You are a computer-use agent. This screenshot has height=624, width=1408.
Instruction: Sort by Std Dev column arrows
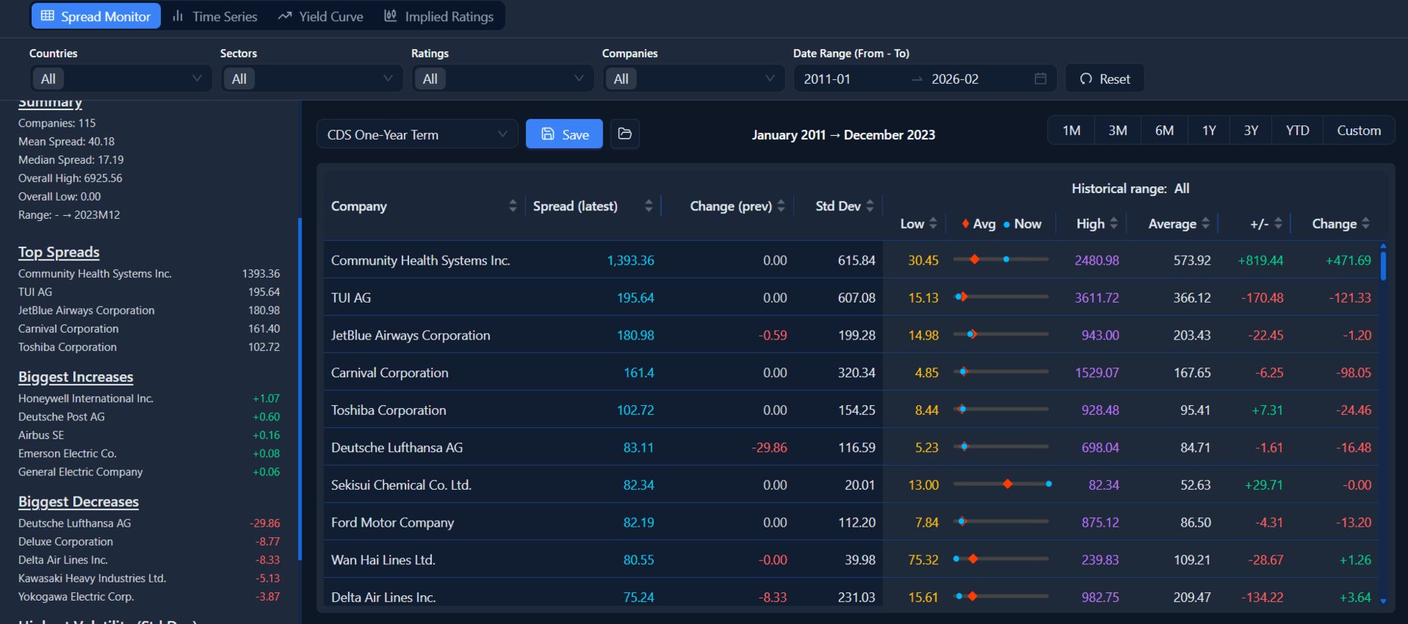point(870,206)
